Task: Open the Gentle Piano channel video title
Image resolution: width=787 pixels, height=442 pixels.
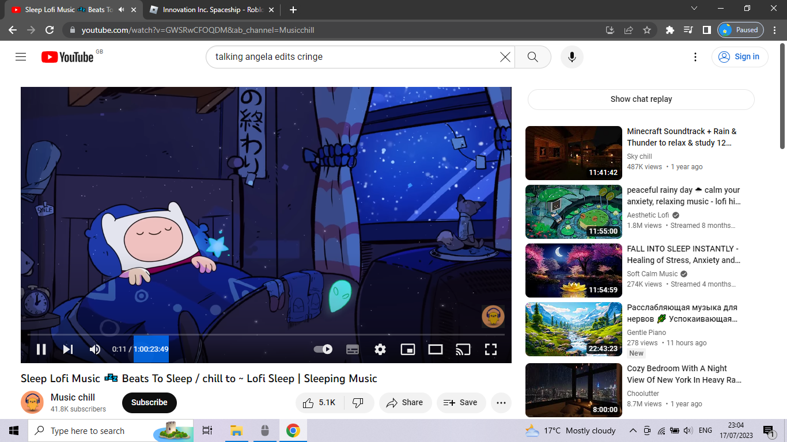Action: 683,313
